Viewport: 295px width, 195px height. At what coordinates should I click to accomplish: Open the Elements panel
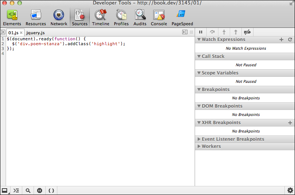(x=12, y=18)
